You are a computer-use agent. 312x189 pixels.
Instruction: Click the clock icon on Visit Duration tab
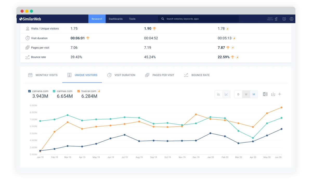click(x=109, y=75)
